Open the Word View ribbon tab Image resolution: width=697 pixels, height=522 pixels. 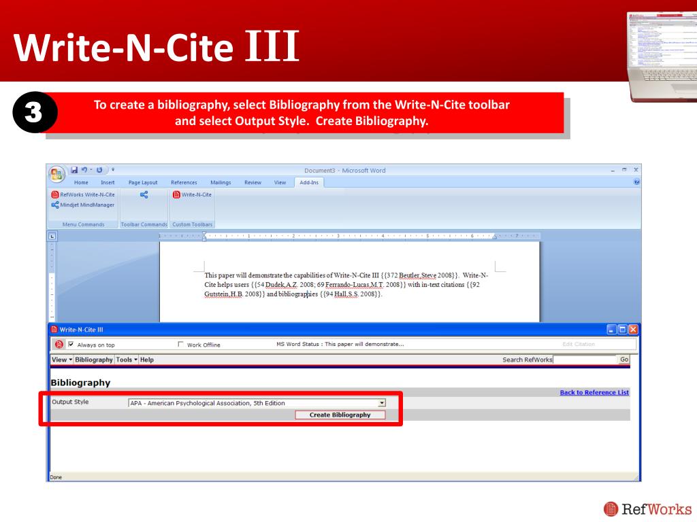[280, 182]
